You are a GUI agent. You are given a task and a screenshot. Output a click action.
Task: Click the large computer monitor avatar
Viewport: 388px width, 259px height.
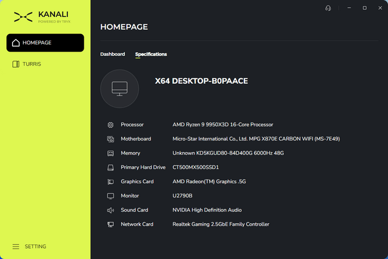pyautogui.click(x=119, y=89)
